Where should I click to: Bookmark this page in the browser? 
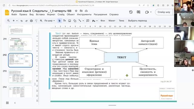[148, 5]
